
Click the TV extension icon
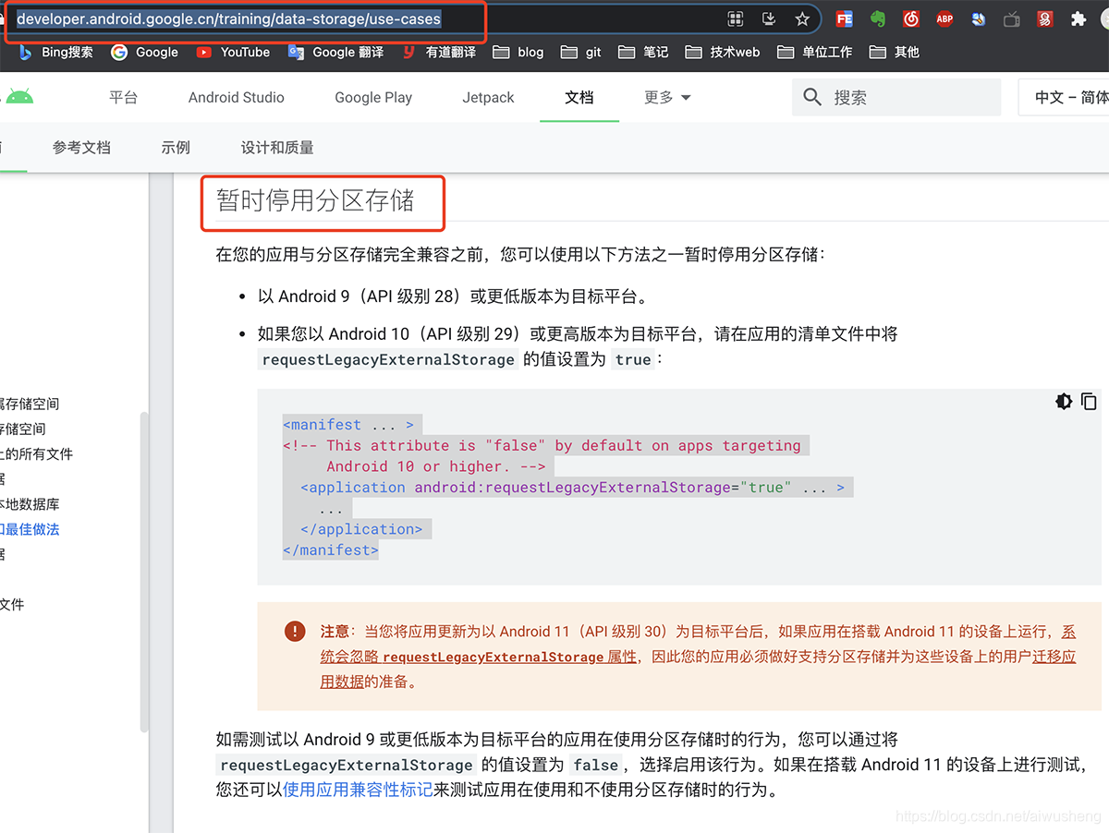pos(1011,18)
